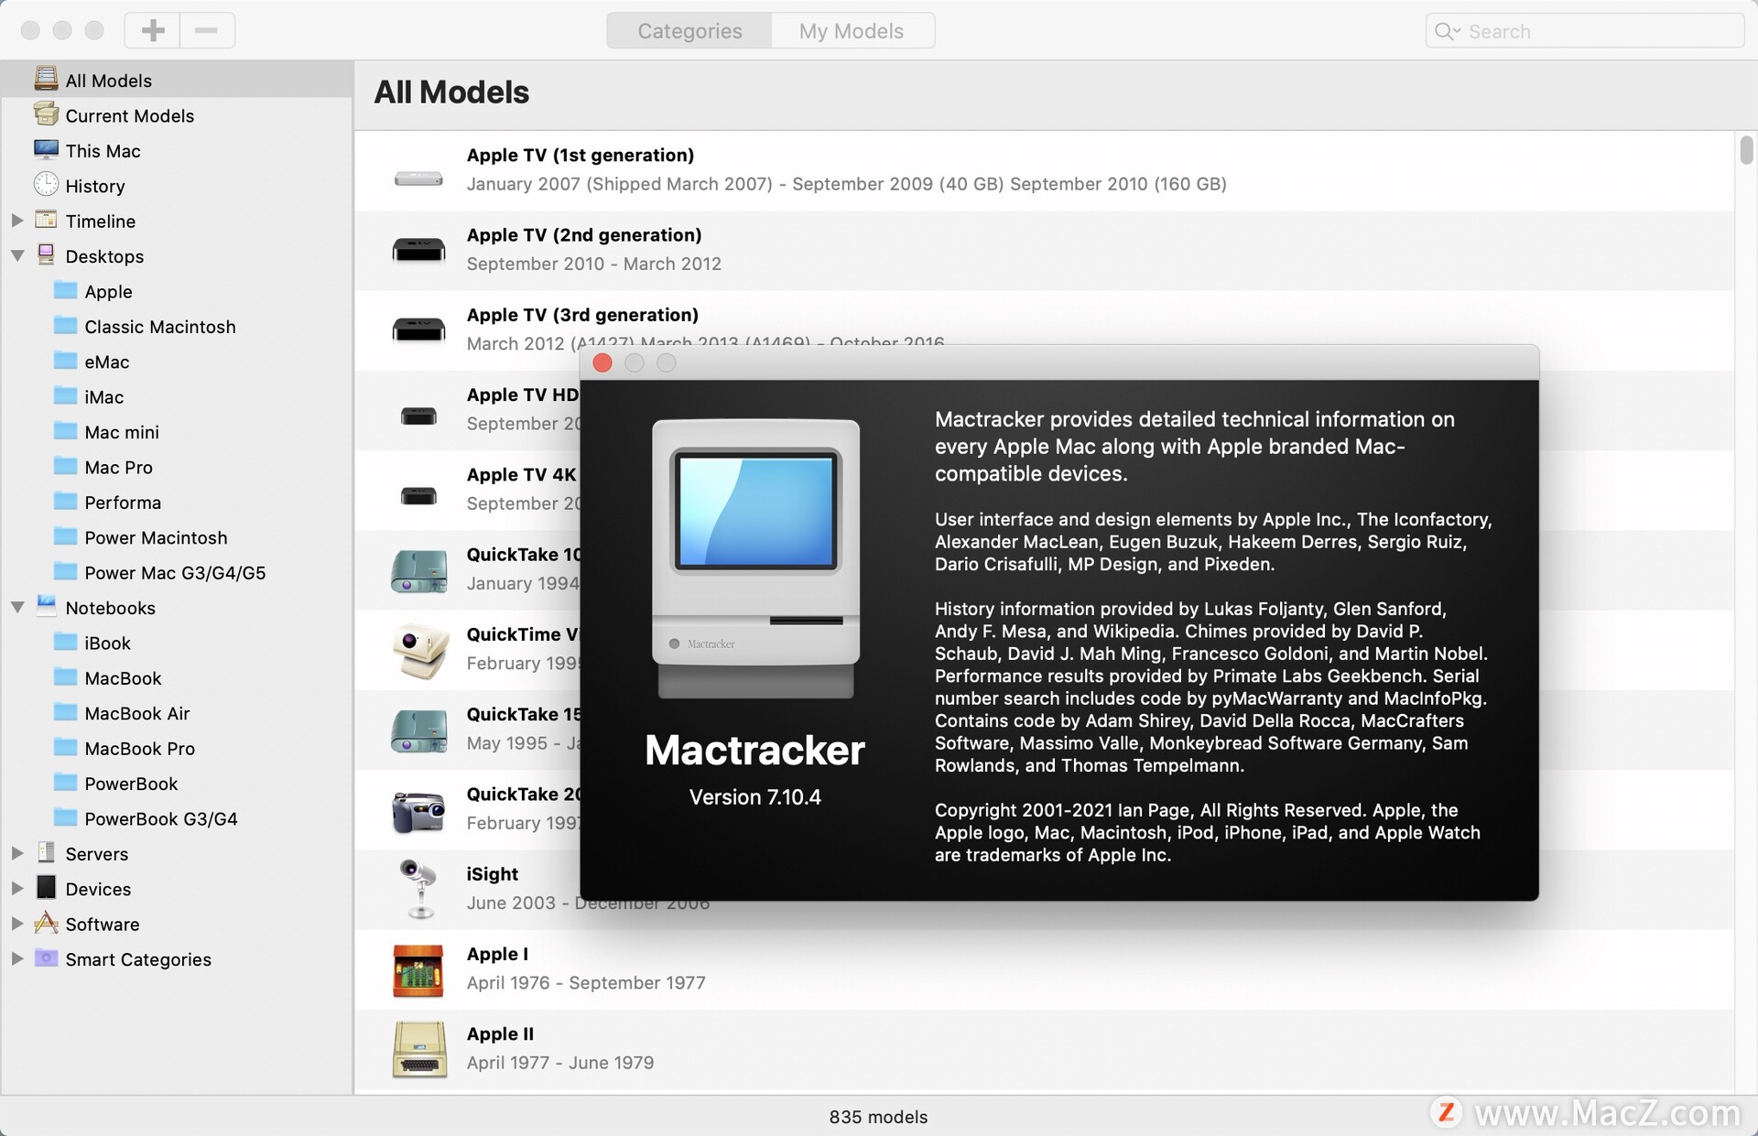Select MacBook Pro category
The image size is (1758, 1136).
click(x=139, y=748)
